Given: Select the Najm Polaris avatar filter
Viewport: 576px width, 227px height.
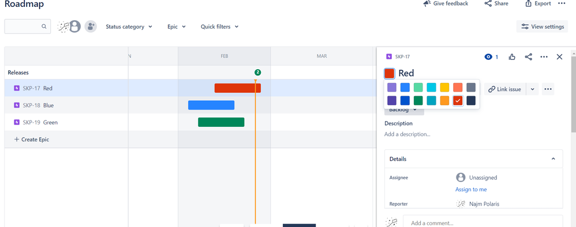Looking at the screenshot, I should coord(63,27).
